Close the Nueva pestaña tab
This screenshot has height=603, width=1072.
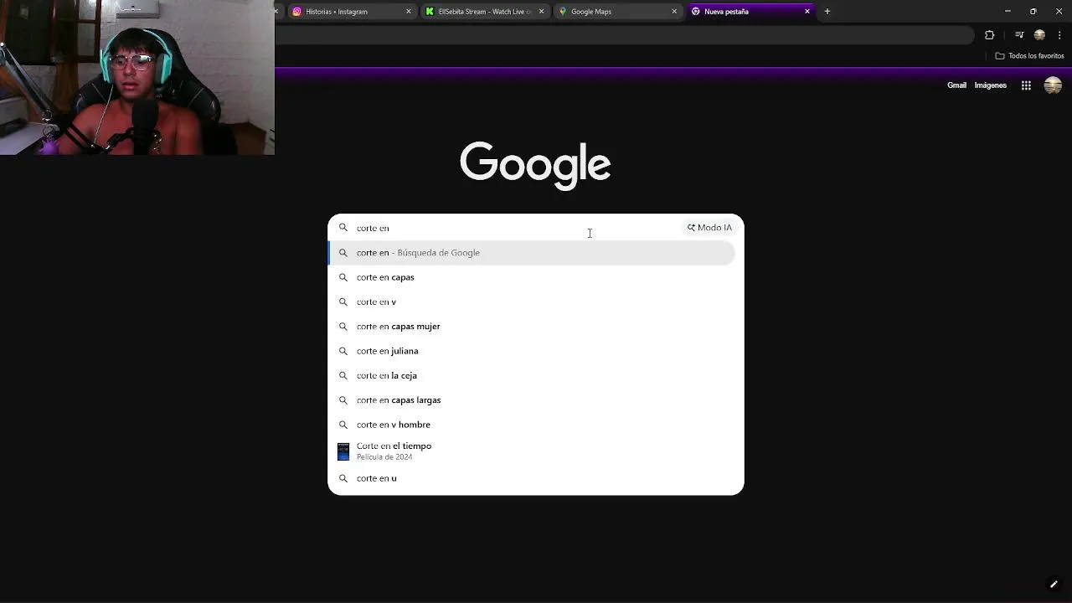click(807, 12)
